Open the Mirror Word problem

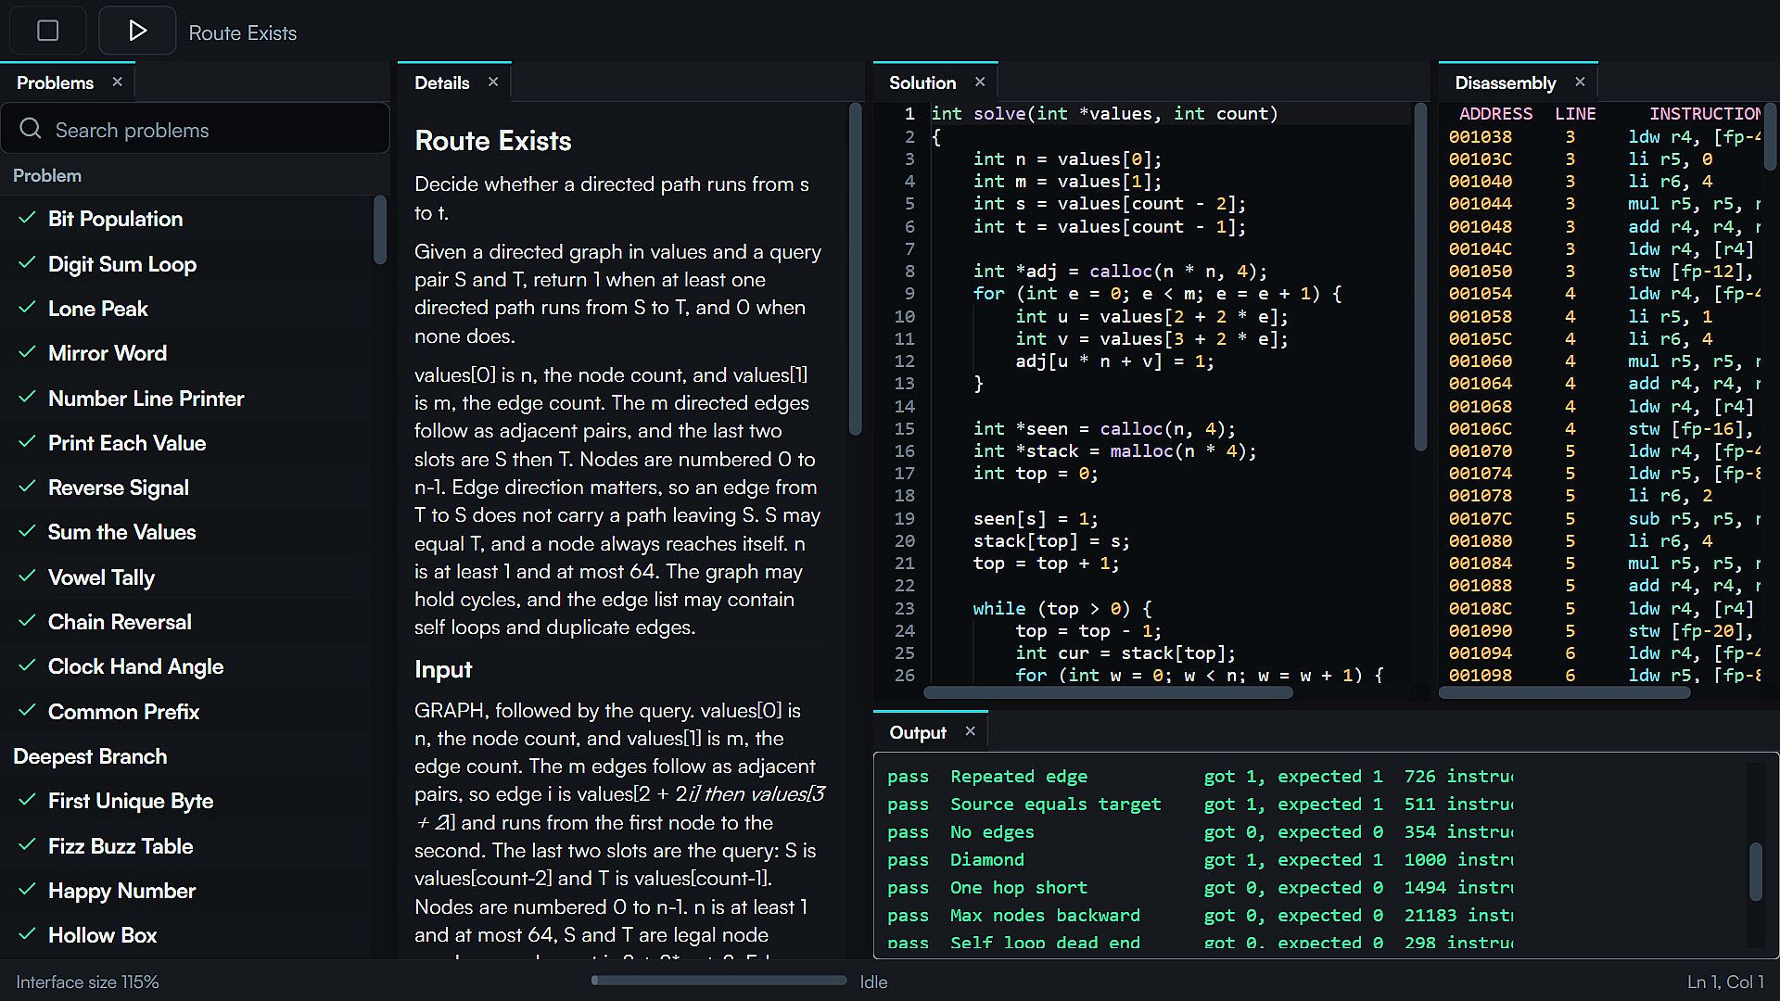pos(185,353)
